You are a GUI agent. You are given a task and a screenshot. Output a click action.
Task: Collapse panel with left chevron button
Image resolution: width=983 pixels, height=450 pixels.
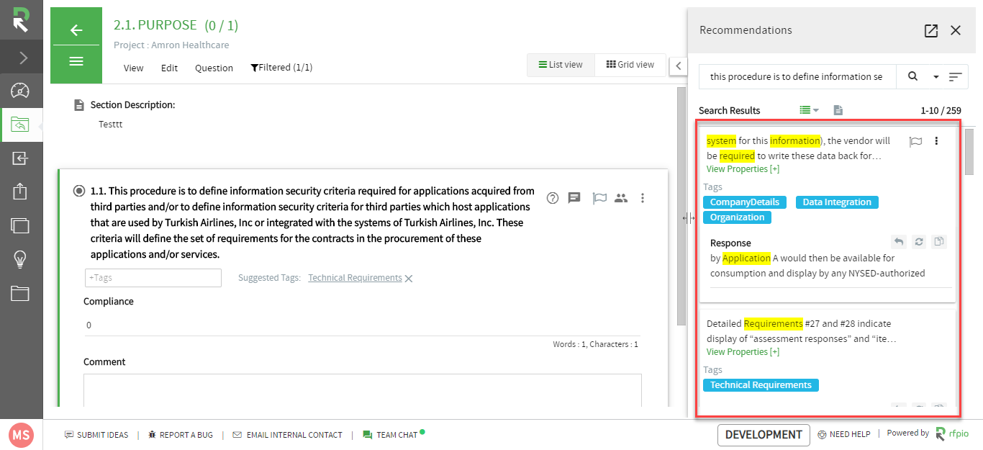click(x=678, y=66)
